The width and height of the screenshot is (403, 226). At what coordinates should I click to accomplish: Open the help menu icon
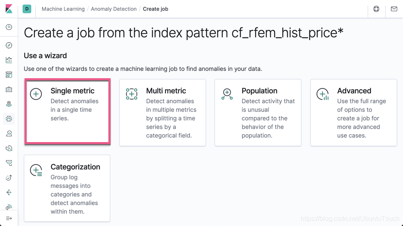(376, 9)
